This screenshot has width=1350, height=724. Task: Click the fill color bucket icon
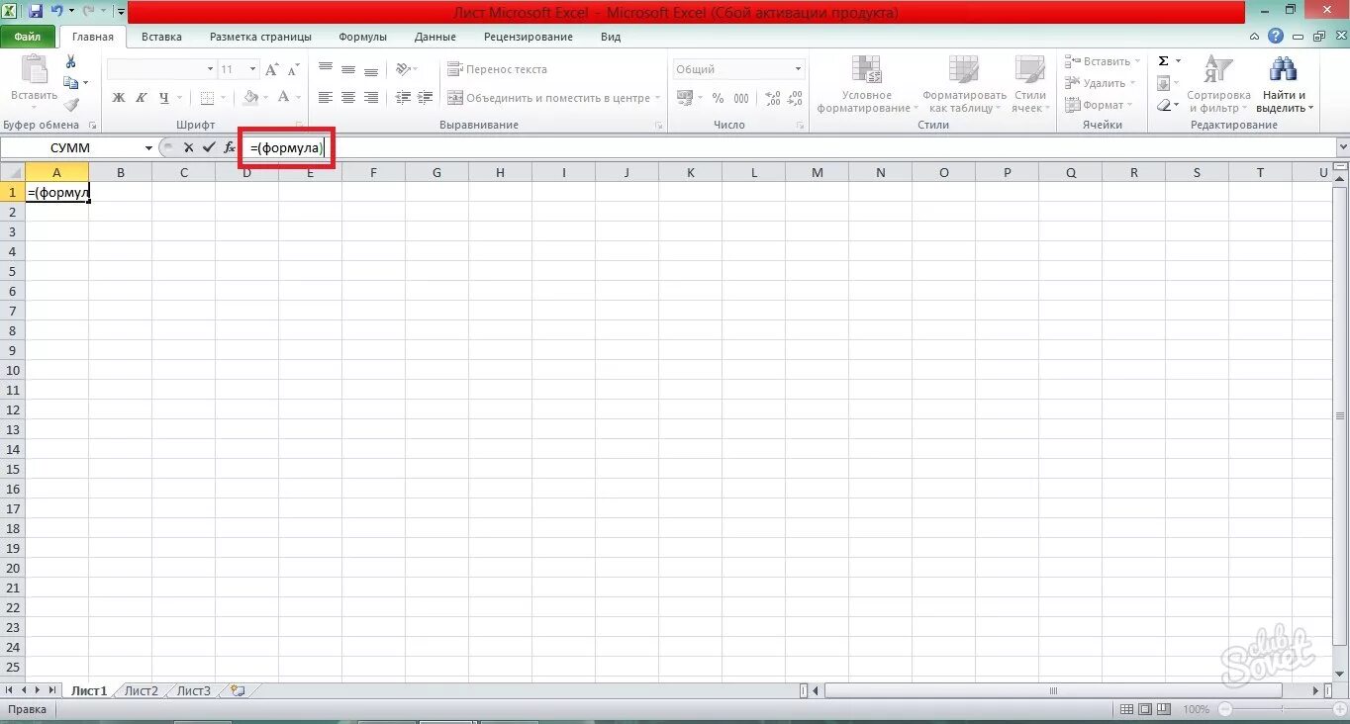point(250,98)
